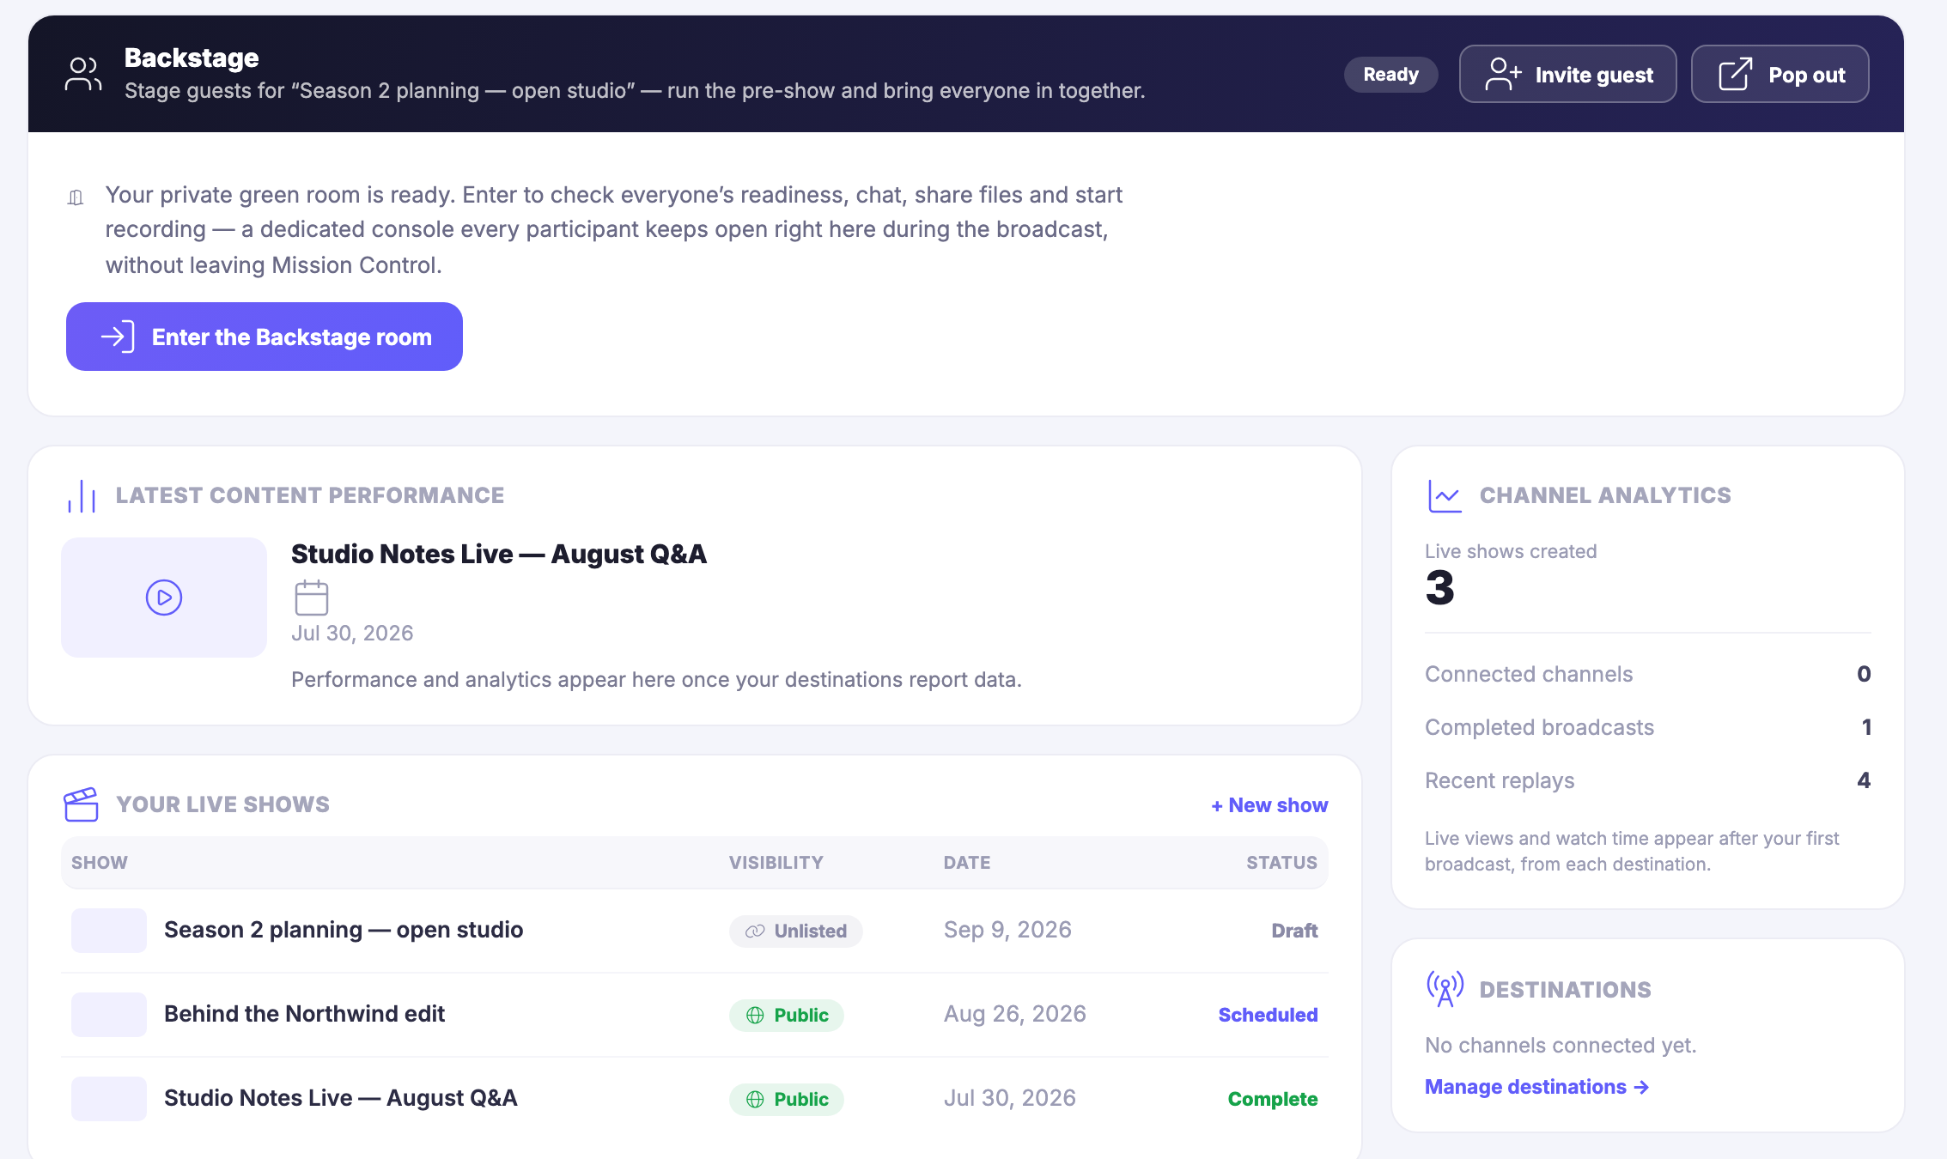The image size is (1947, 1159).
Task: Click thumbnail of Studio Notes Live row
Action: [x=109, y=1099]
